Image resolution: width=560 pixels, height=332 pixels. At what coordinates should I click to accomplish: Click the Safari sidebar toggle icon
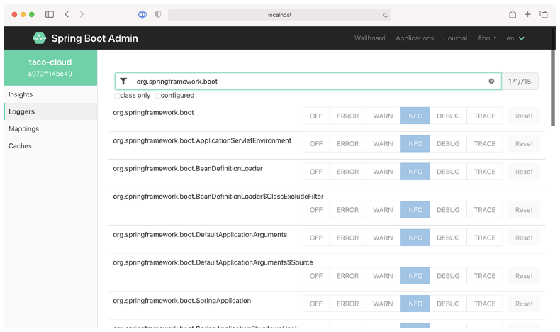click(x=50, y=14)
